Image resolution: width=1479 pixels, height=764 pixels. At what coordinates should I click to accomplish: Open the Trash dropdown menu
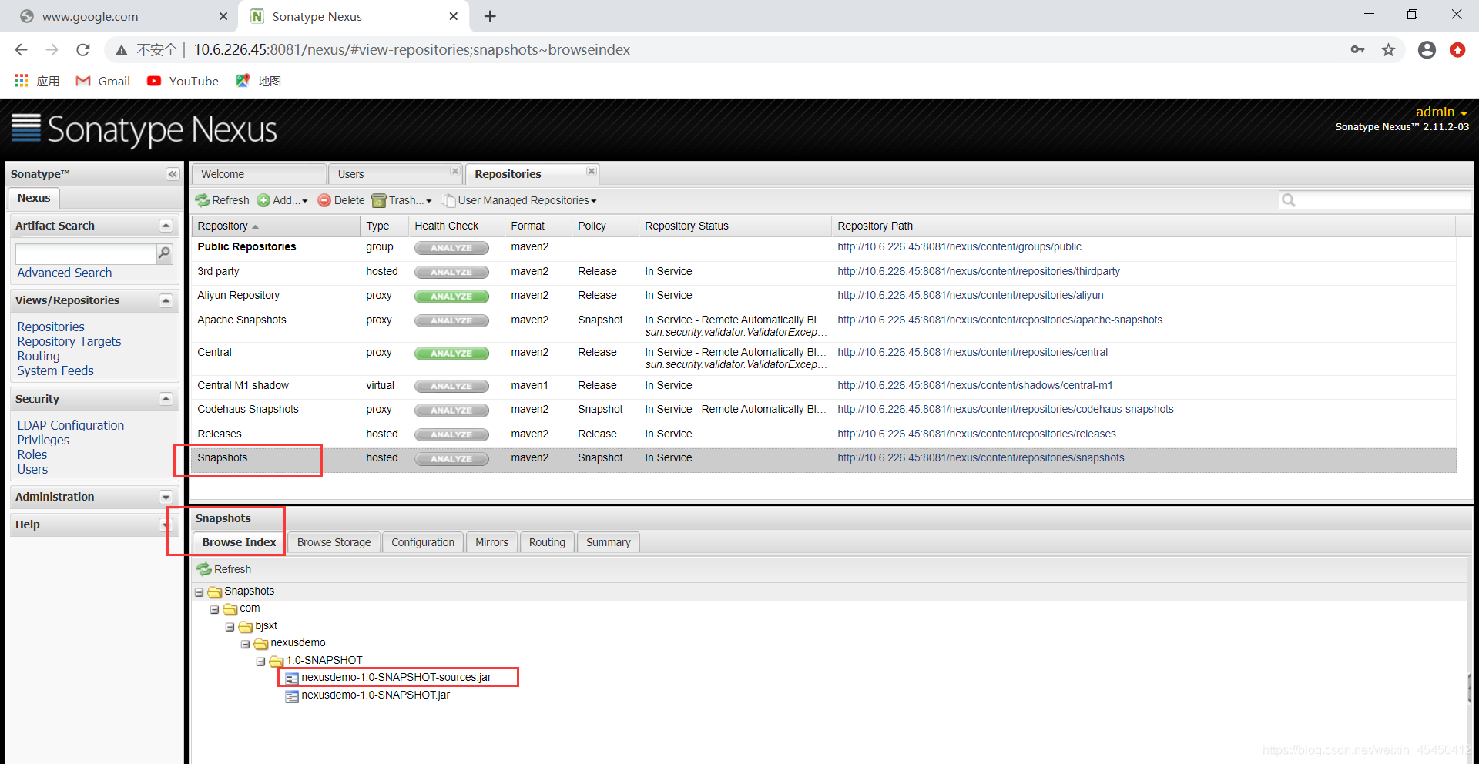(x=401, y=200)
